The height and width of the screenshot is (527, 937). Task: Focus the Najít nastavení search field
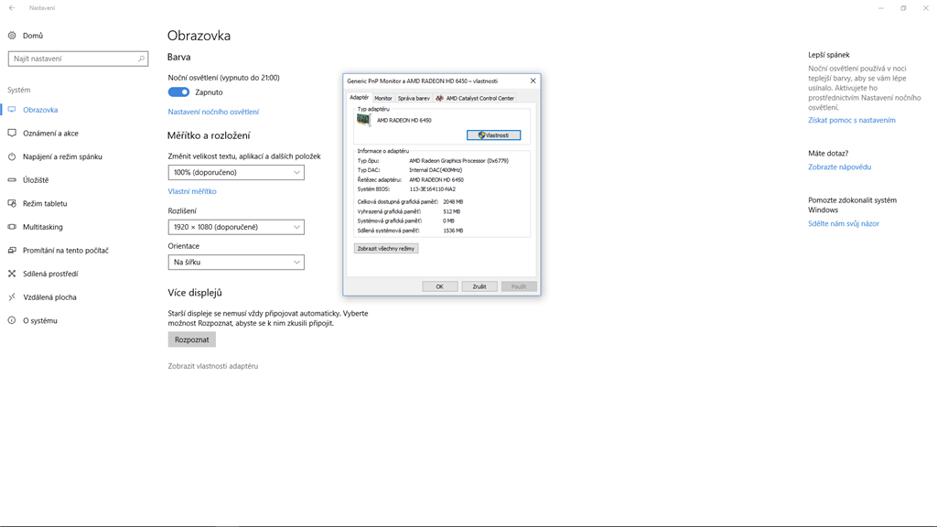[x=79, y=59]
